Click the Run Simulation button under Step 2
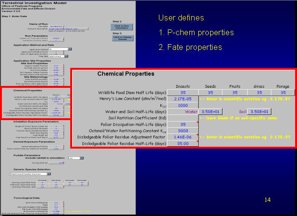This screenshot has height=216, width=297. [122, 27]
